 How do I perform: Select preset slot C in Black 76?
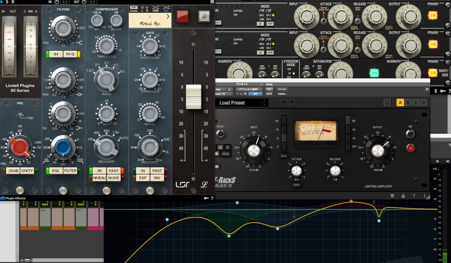coord(416,102)
